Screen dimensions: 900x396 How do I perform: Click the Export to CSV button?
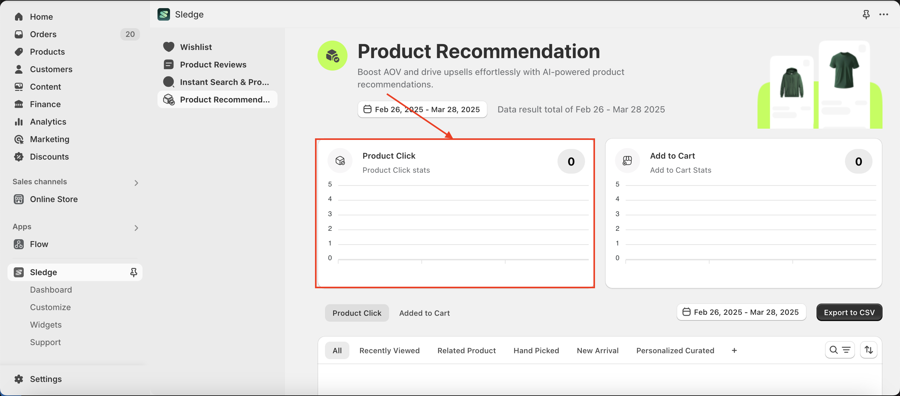(849, 312)
